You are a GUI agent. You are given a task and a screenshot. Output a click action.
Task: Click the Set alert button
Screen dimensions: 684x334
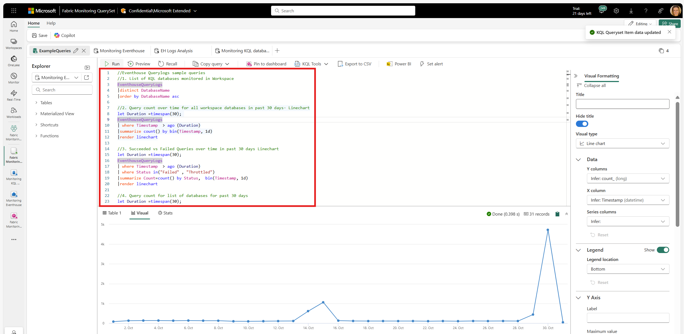[x=431, y=64]
